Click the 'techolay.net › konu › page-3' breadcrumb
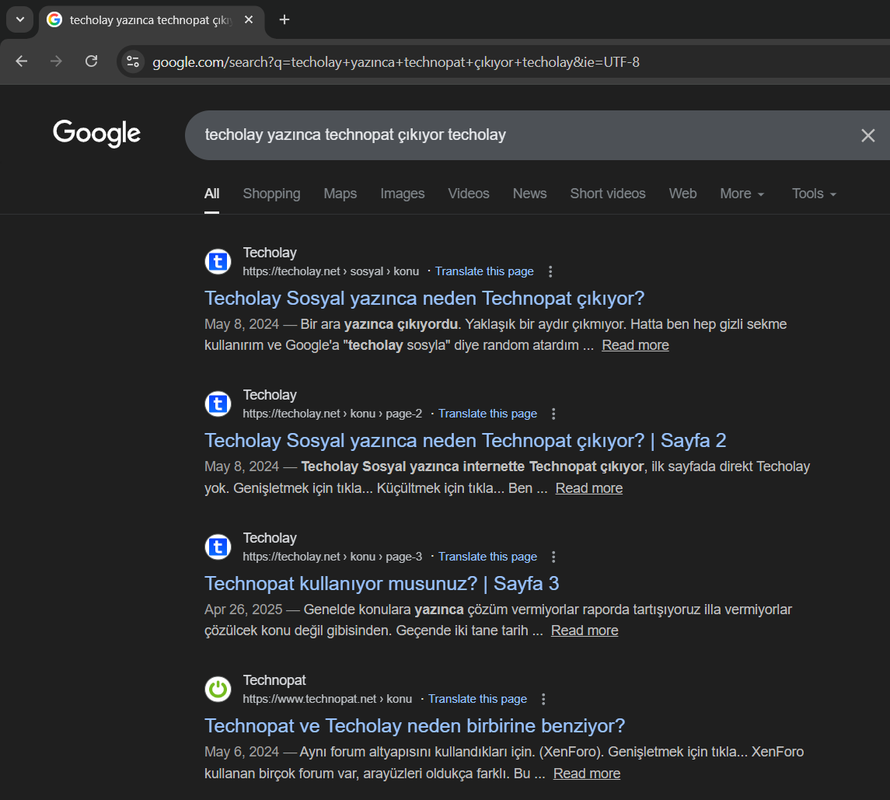 coord(333,557)
